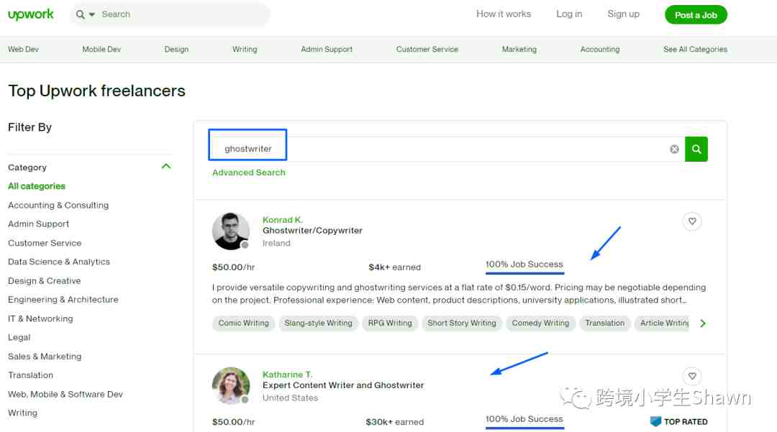This screenshot has height=432, width=777.
Task: Click Sign up
Action: pos(623,14)
